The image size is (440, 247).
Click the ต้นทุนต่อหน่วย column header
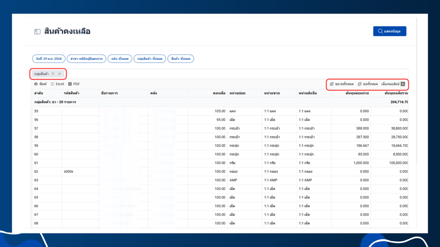coord(357,93)
